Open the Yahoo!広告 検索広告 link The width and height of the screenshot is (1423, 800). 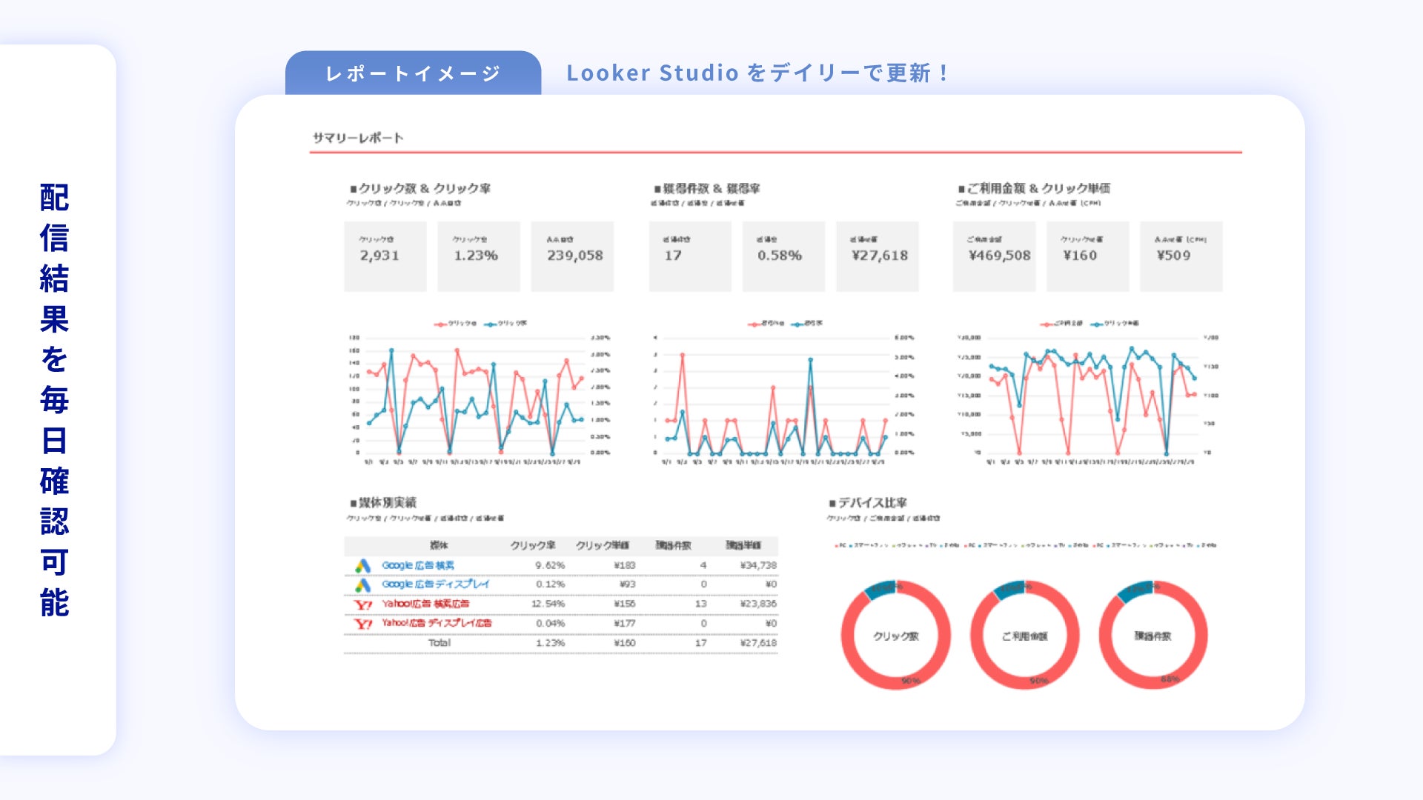pos(425,604)
